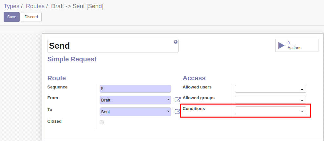Click the Actions play triangle icon
This screenshot has width=324, height=141.
click(x=281, y=45)
